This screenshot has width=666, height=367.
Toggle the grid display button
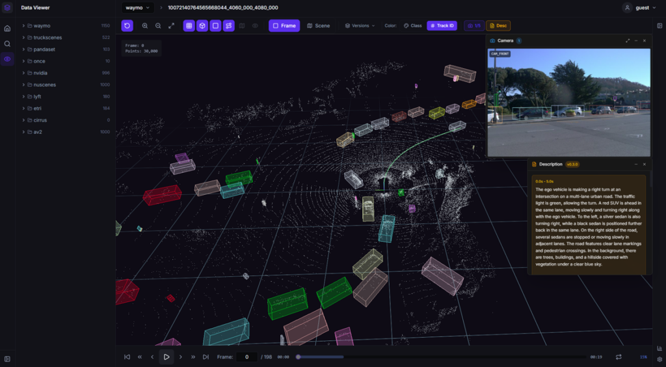(189, 26)
